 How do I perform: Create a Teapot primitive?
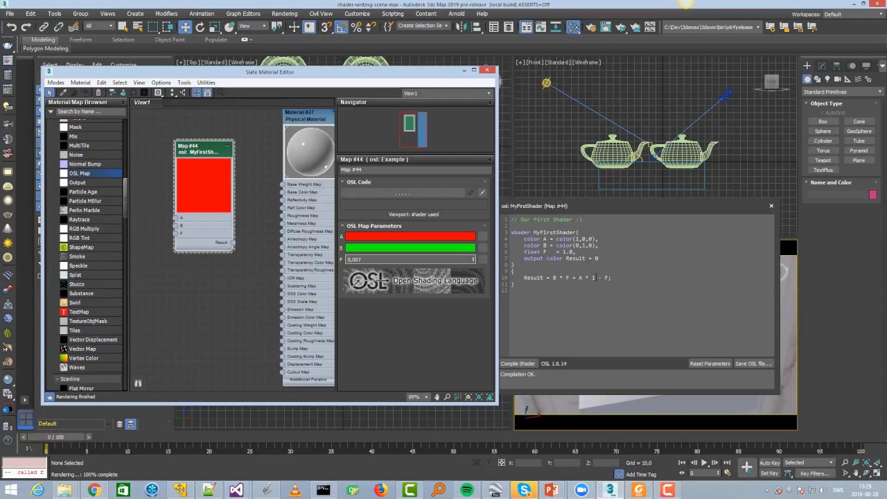click(823, 160)
